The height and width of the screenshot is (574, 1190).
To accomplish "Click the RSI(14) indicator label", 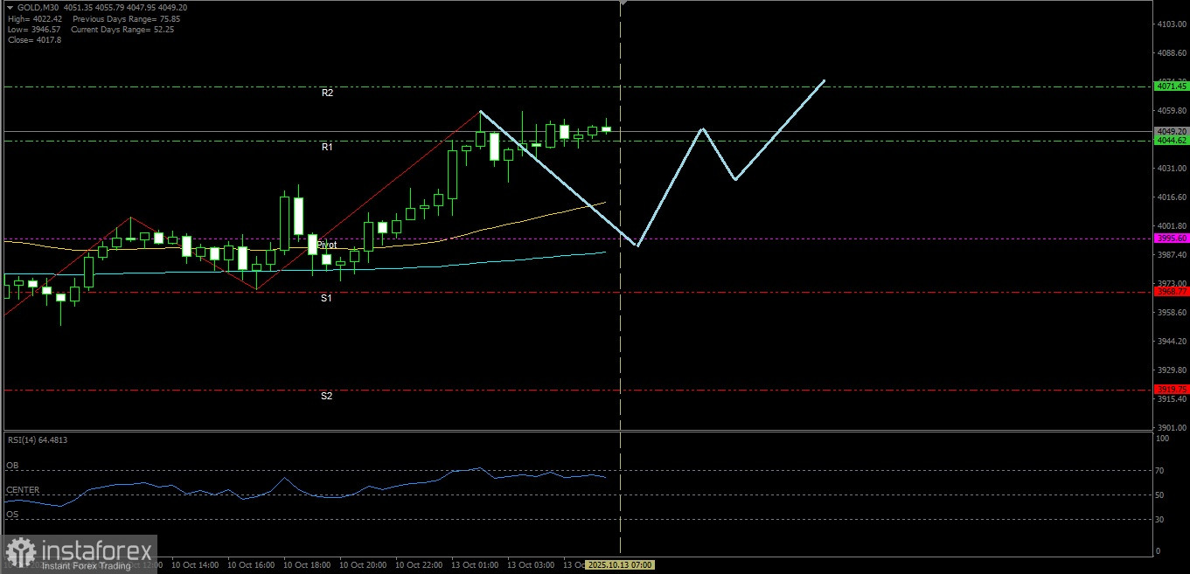I will click(37, 440).
